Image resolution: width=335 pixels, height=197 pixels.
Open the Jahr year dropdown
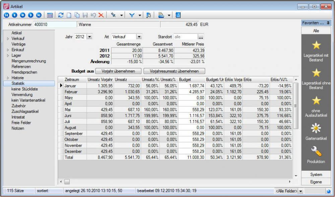click(89, 37)
